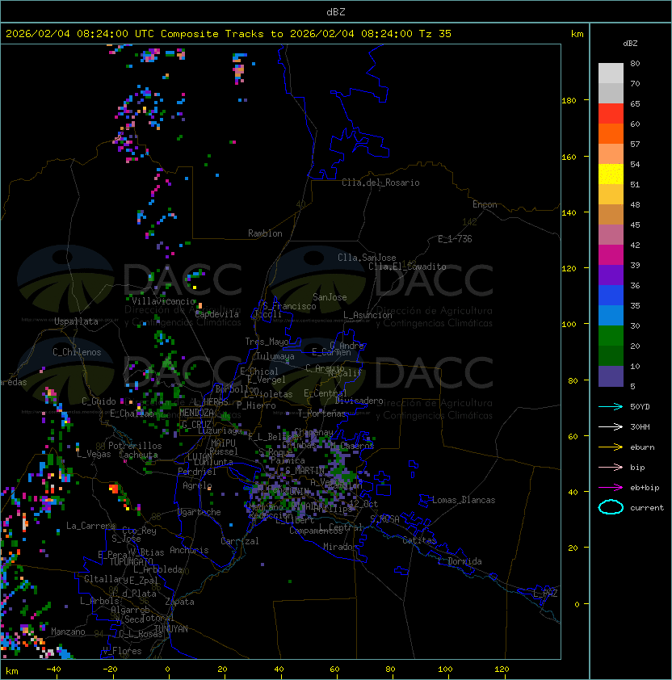
Task: Click the 'Anchoris' place label
Action: tap(189, 550)
